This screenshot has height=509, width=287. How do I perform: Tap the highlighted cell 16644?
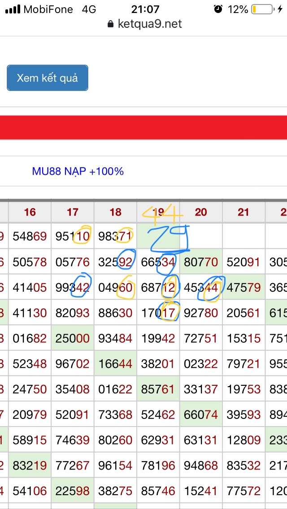point(116,364)
